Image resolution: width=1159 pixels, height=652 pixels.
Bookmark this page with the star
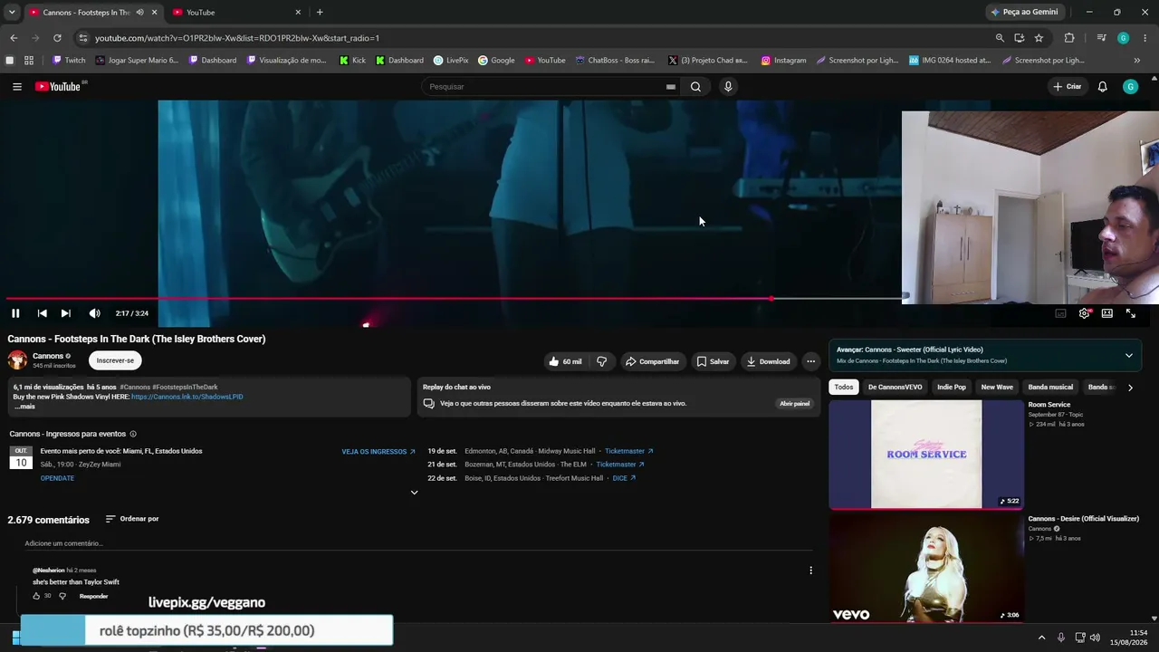click(1039, 38)
